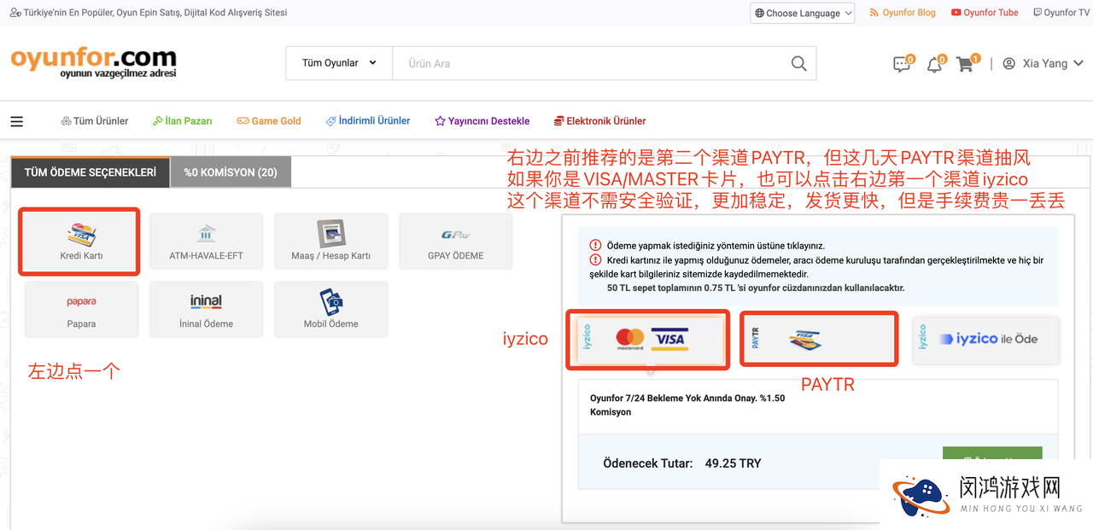Screen dimensions: 1093x530
Task: Select Papara payment option
Action: click(x=82, y=310)
